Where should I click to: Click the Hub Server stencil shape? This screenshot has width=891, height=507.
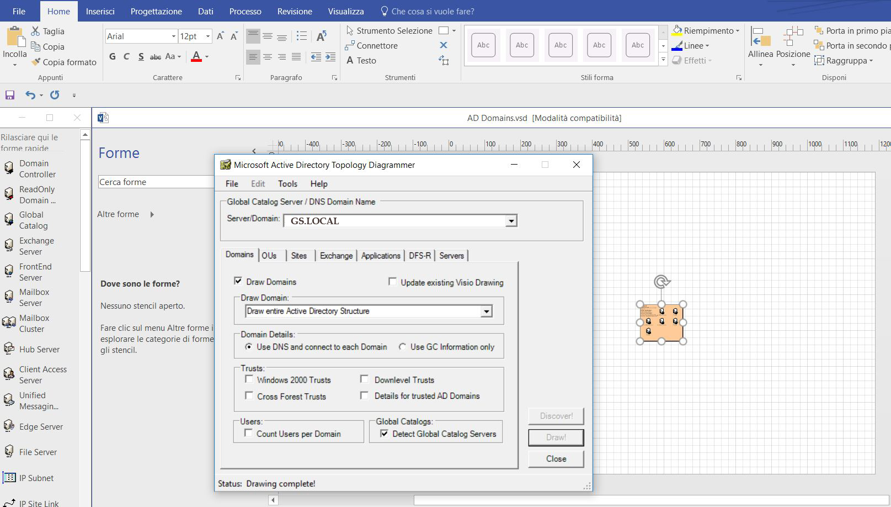point(32,349)
